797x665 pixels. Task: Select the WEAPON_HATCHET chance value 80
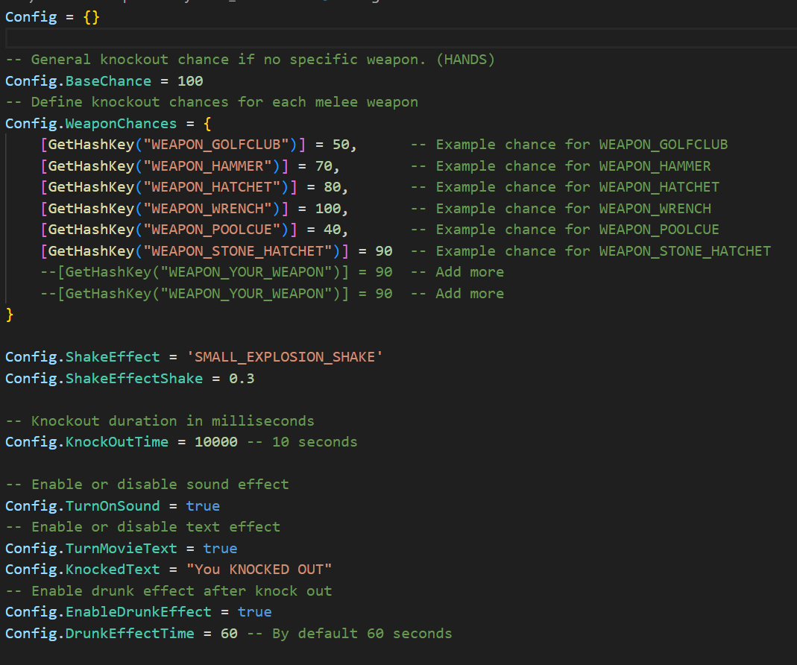pos(332,187)
